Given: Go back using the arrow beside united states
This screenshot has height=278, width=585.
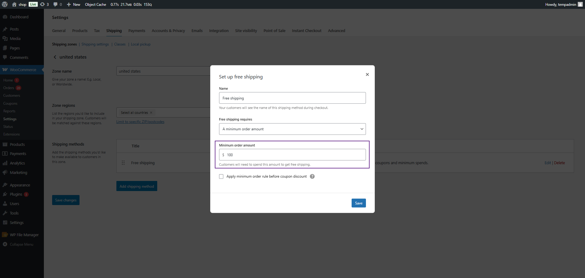Looking at the screenshot, I should [55, 57].
